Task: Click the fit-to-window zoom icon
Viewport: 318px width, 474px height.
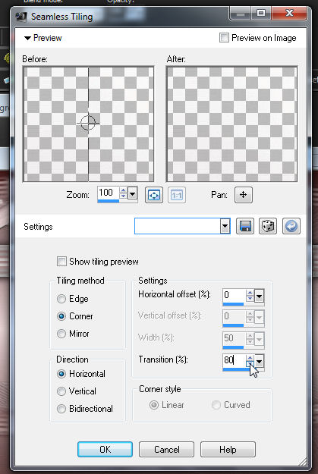Action: click(x=154, y=195)
